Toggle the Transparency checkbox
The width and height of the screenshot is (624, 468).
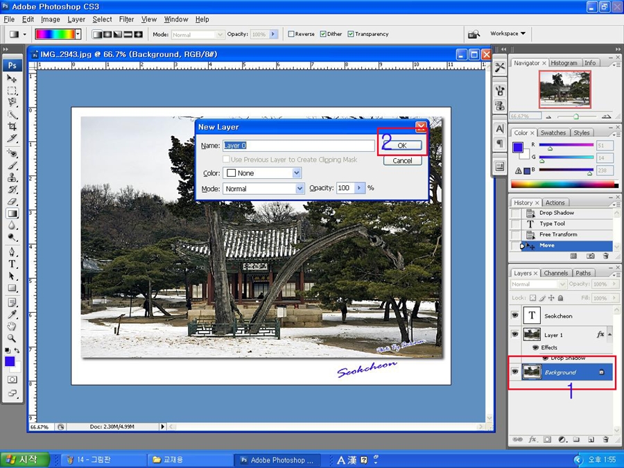coord(351,34)
